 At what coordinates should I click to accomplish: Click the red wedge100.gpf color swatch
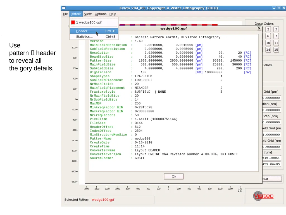click(73, 22)
